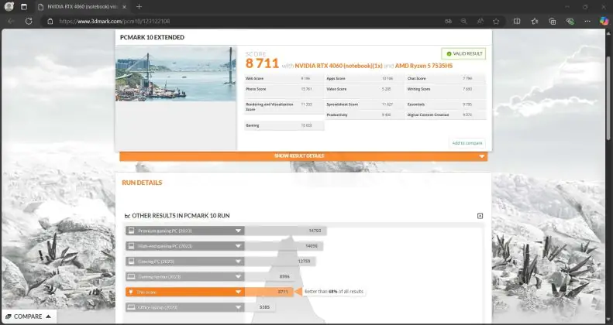613x325 pixels.
Task: Open the collections icon
Action: 553,22
